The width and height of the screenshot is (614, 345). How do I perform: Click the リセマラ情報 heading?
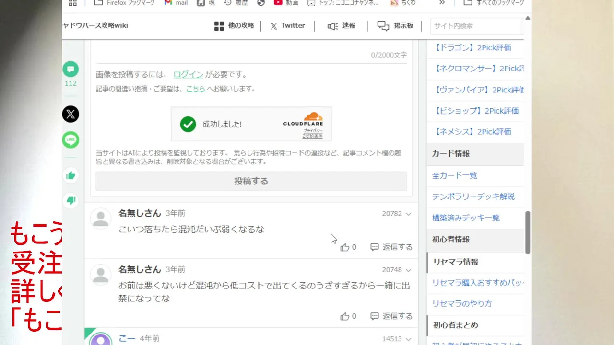456,262
